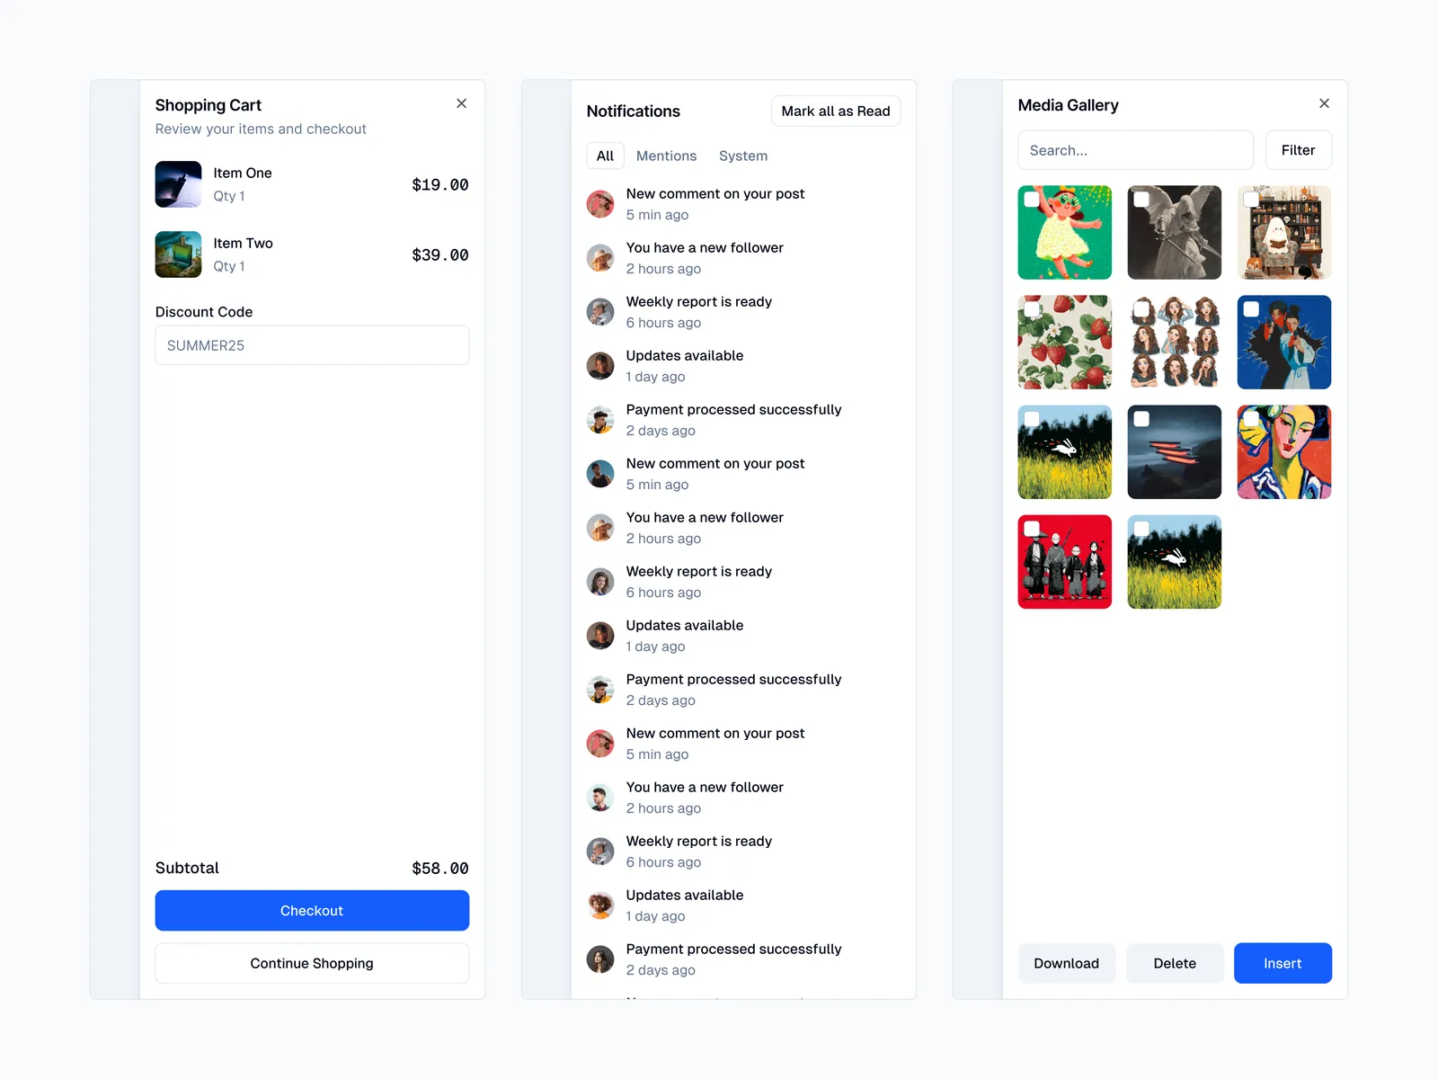Click Item One product thumbnail
Image resolution: width=1438 pixels, height=1079 pixels.
pyautogui.click(x=178, y=184)
